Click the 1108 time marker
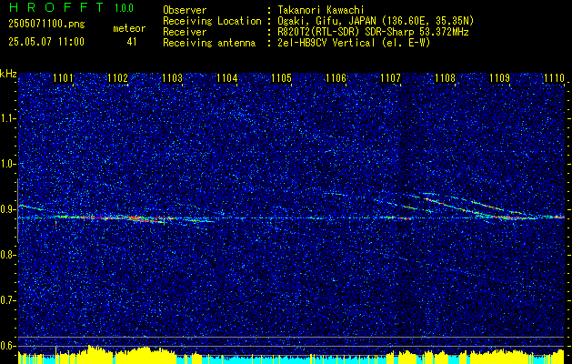572x364 pixels. coord(445,78)
